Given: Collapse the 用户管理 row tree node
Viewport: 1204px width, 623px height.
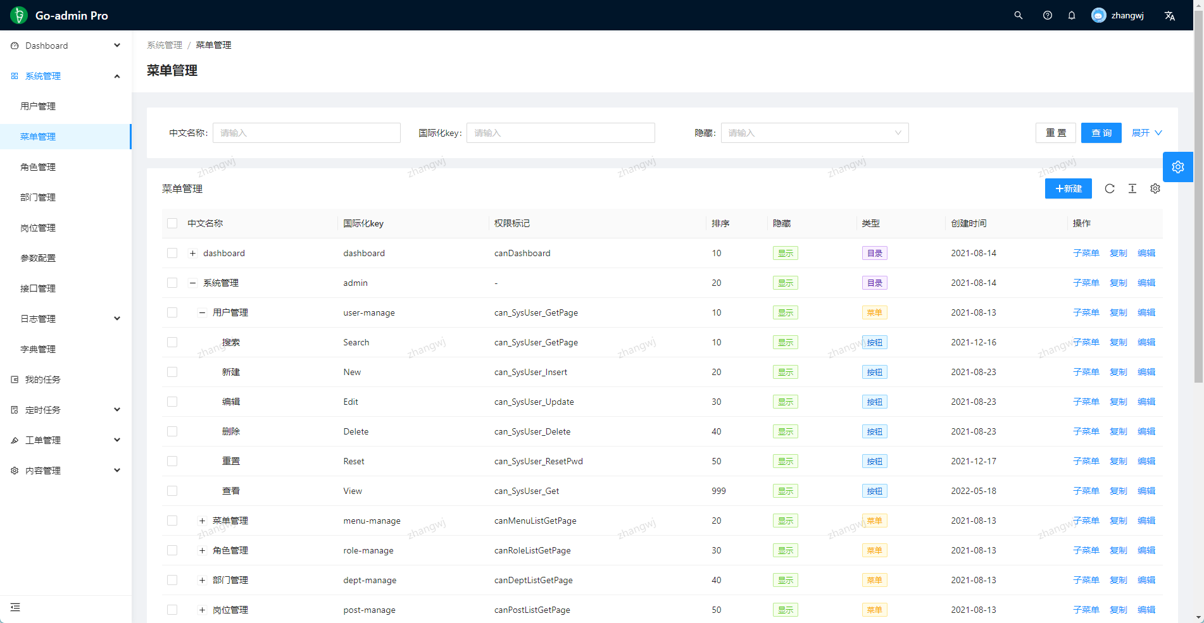Looking at the screenshot, I should coord(202,312).
